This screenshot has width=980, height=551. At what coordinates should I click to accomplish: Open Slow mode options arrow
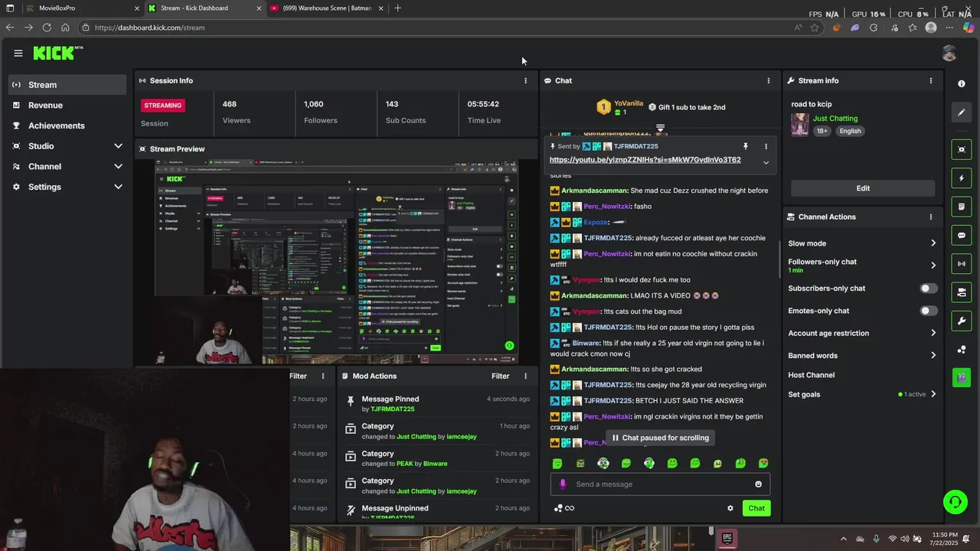click(933, 243)
